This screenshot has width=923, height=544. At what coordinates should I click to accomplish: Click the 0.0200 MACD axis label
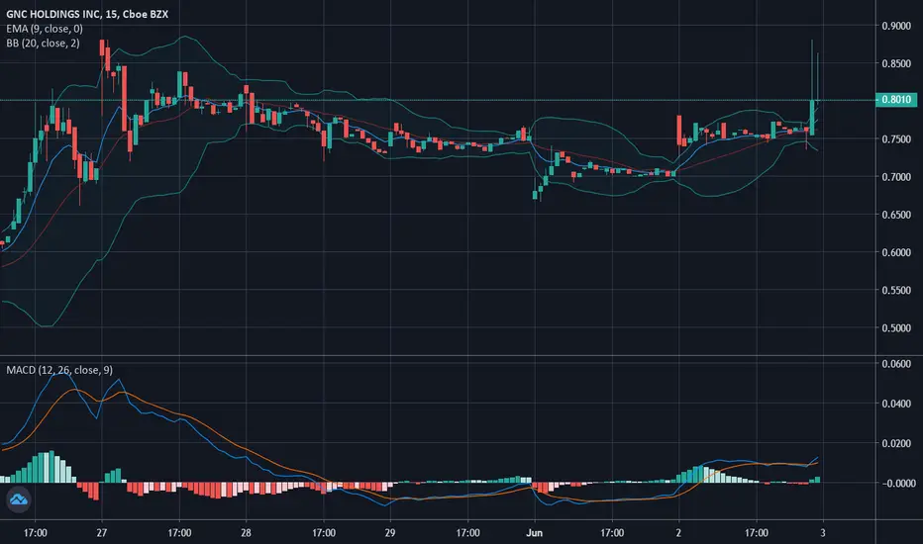896,443
